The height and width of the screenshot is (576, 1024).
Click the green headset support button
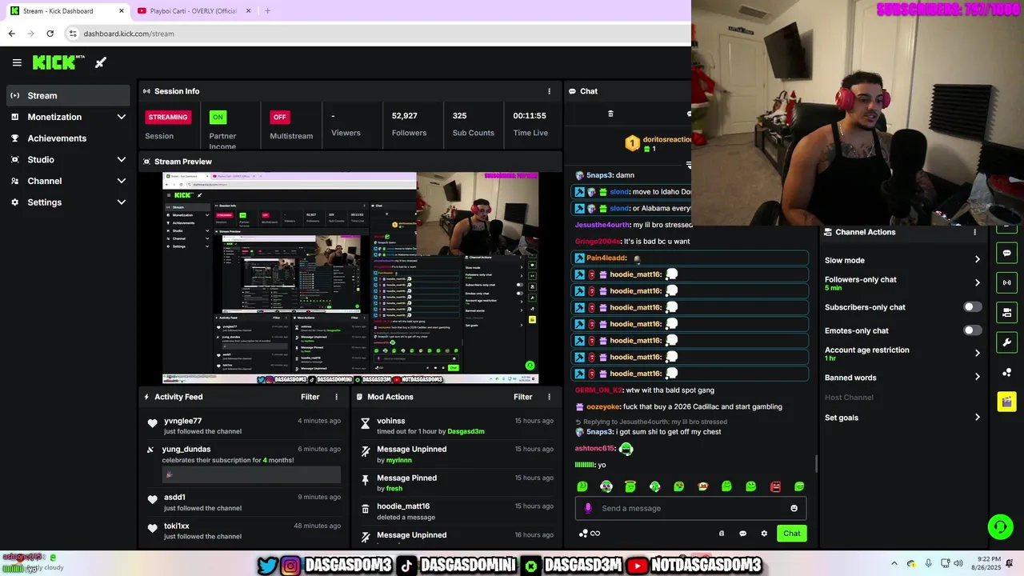coord(1000,526)
